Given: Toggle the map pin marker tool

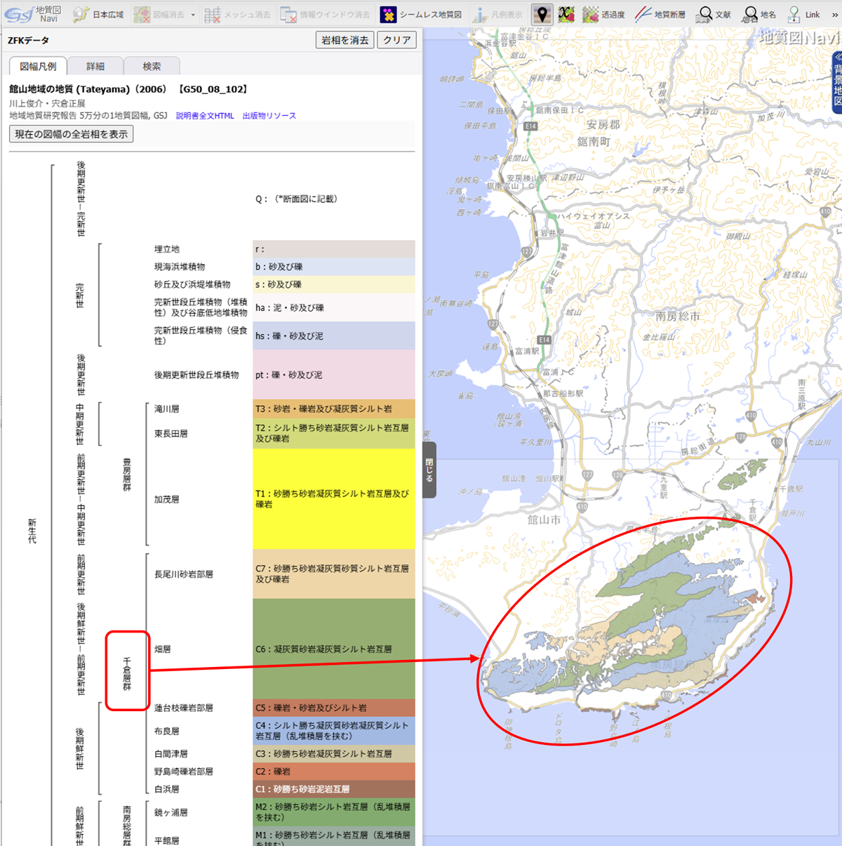Looking at the screenshot, I should tap(541, 14).
